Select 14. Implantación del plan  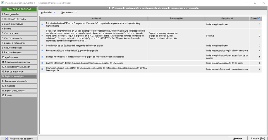pyautogui.click(x=19, y=76)
